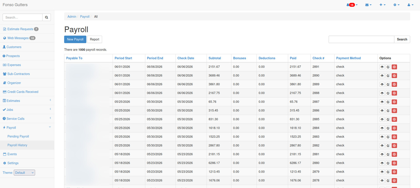Edit payroll record with check 2882
Viewport: 420px width, 188px height.
[x=388, y=146]
